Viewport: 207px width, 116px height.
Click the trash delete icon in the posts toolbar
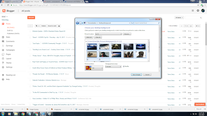pos(59,26)
